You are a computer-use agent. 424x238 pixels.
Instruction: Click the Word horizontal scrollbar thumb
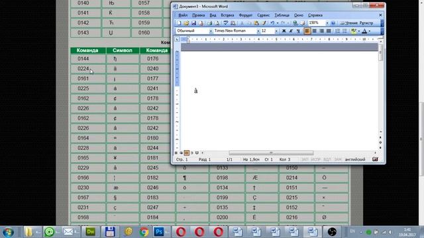point(271,153)
